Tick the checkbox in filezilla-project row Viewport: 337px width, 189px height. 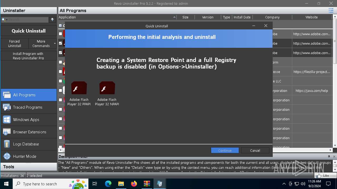point(61,72)
